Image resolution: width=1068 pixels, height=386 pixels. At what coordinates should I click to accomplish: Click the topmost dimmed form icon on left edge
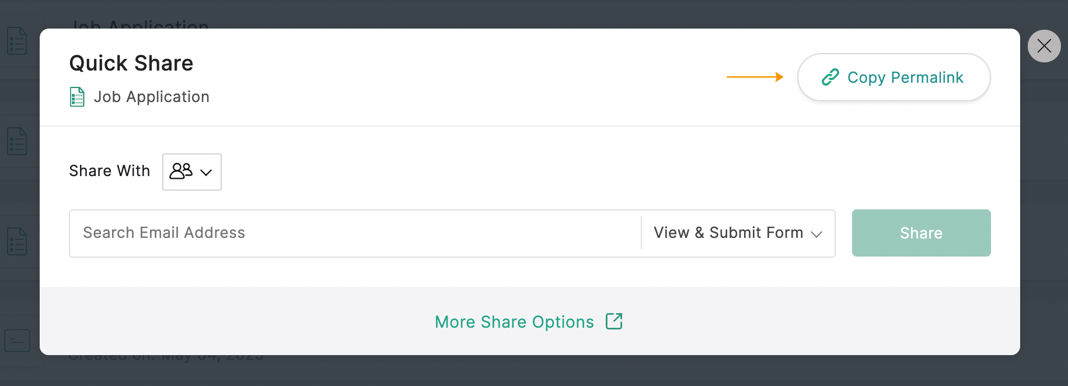click(x=17, y=41)
